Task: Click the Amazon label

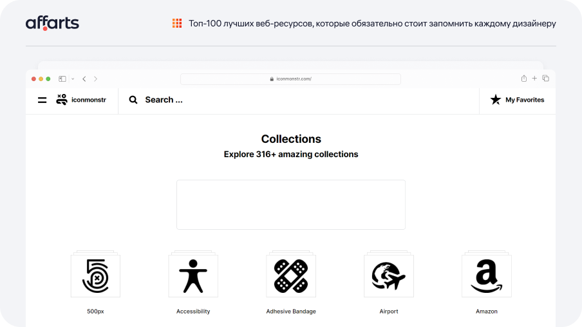Action: coord(487,312)
